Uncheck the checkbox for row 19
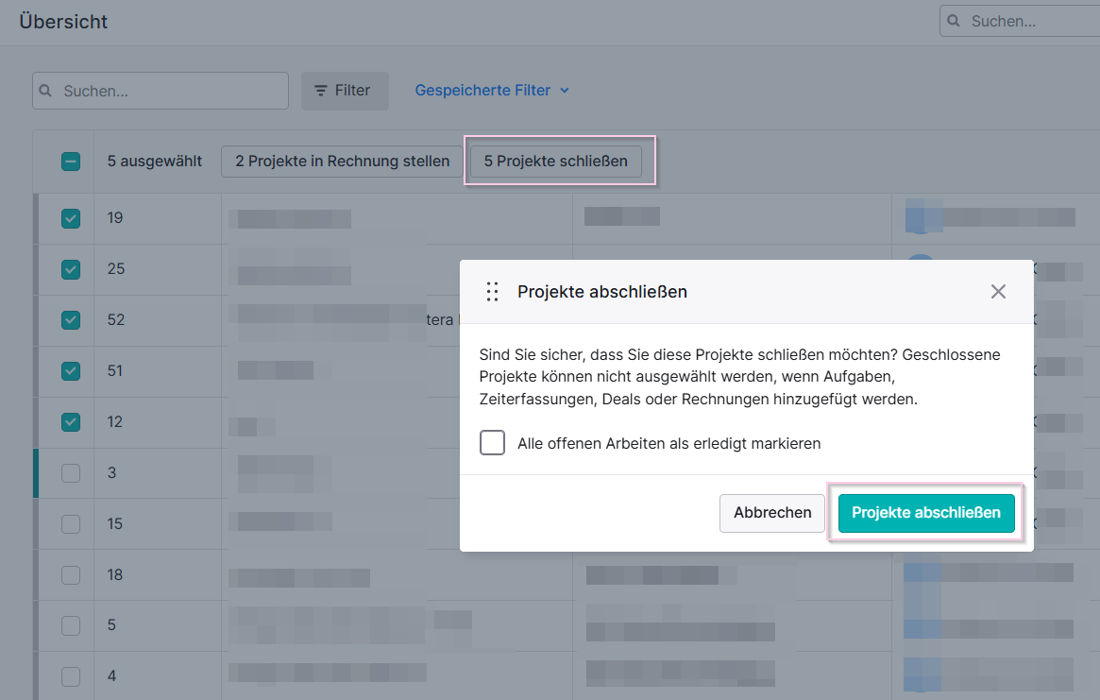The image size is (1100, 700). (x=71, y=218)
